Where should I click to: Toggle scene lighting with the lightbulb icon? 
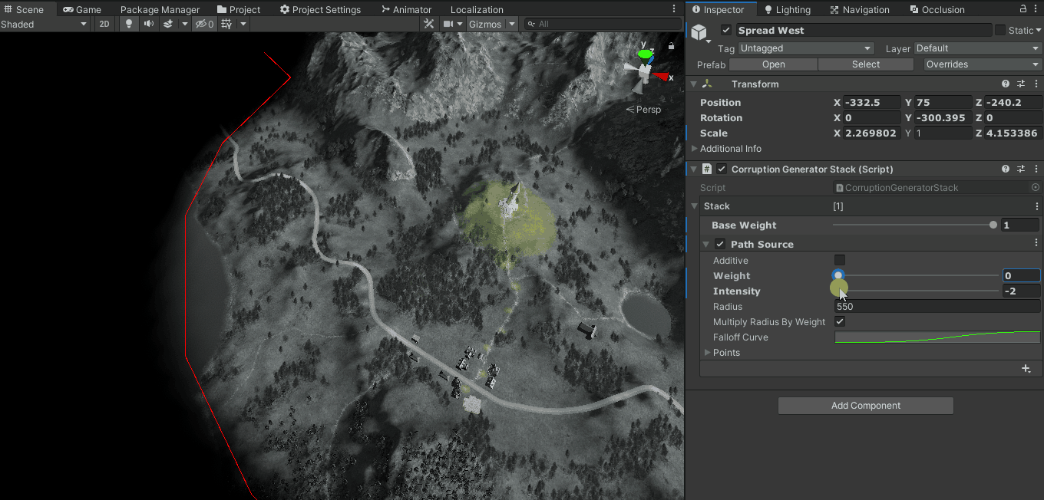[x=129, y=24]
